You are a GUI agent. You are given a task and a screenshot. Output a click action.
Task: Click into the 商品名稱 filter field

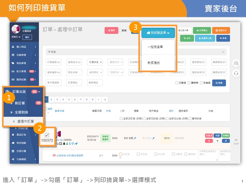pyautogui.click(x=74, y=72)
